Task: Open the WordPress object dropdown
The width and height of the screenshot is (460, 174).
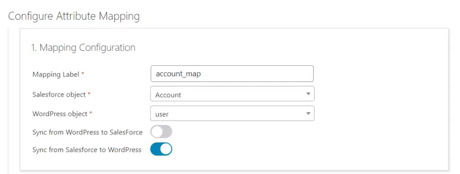Action: click(x=232, y=113)
